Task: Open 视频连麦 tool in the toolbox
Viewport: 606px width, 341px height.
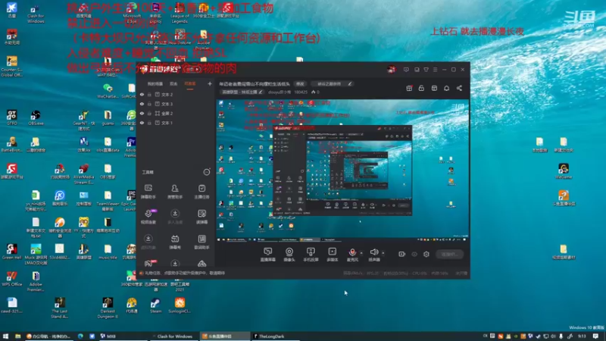Action: tap(148, 217)
